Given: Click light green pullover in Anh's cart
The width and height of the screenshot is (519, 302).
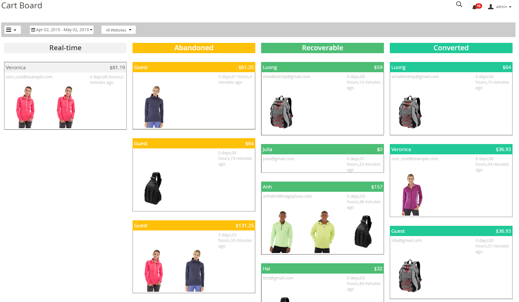Looking at the screenshot, I should [282, 232].
